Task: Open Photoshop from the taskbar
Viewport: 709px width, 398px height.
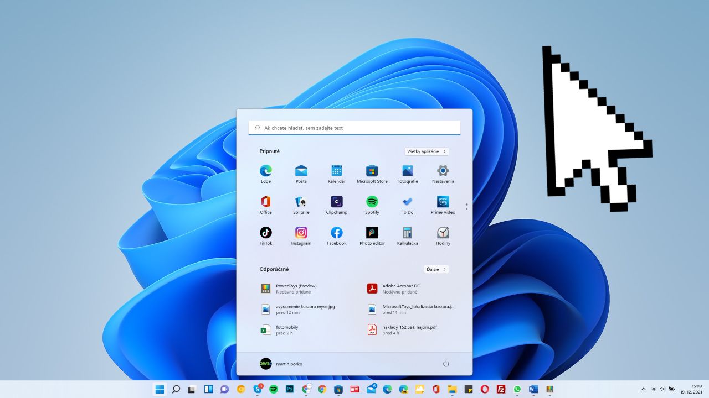Action: pyautogui.click(x=290, y=389)
